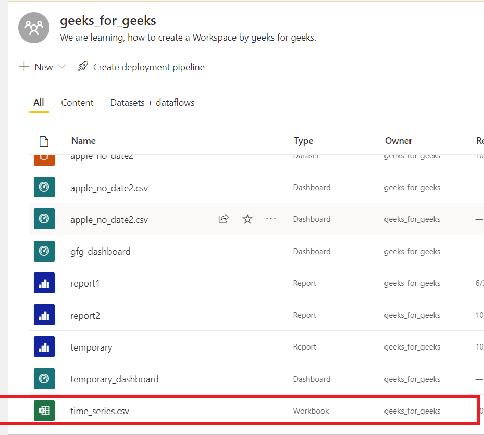Image resolution: width=484 pixels, height=435 pixels.
Task: Favorite apple_no_date2.csv with the star icon
Action: click(x=247, y=219)
